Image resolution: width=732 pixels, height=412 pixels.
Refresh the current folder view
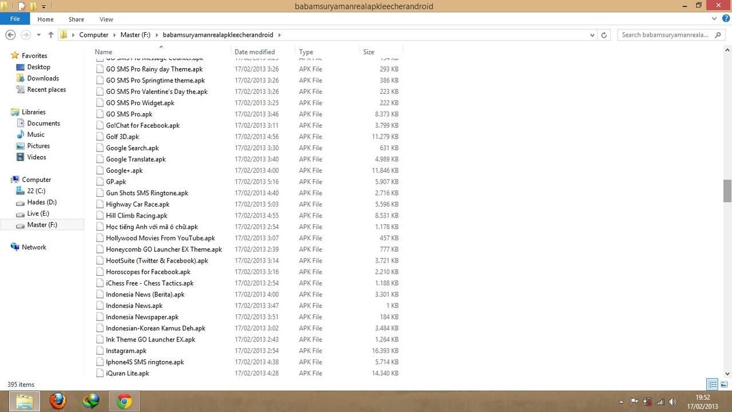(x=604, y=35)
